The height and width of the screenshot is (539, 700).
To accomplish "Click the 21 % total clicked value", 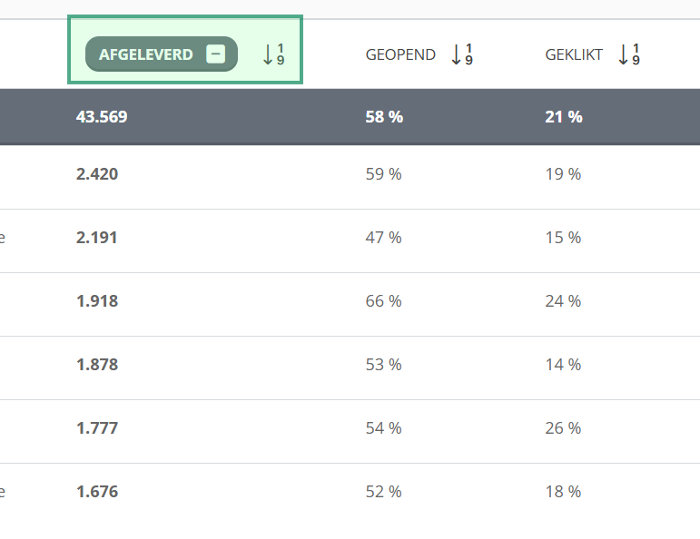I will click(x=564, y=117).
